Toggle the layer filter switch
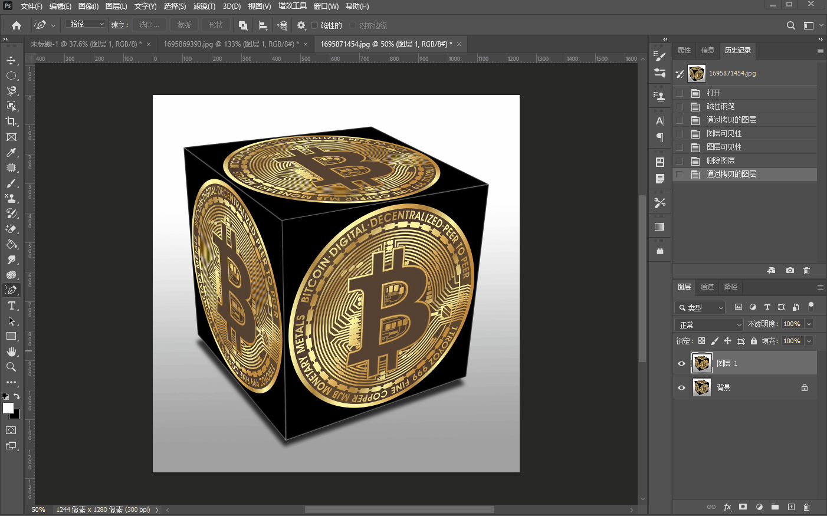The width and height of the screenshot is (827, 516). pyautogui.click(x=811, y=307)
